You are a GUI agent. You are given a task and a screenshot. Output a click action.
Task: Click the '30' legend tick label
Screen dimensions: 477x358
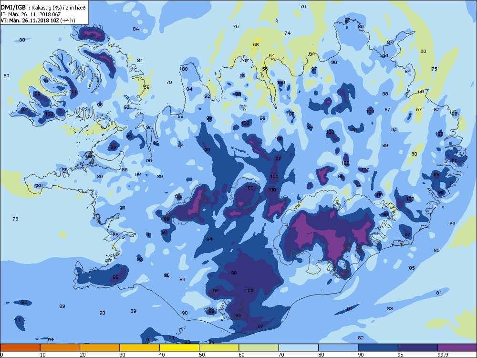coord(122,354)
